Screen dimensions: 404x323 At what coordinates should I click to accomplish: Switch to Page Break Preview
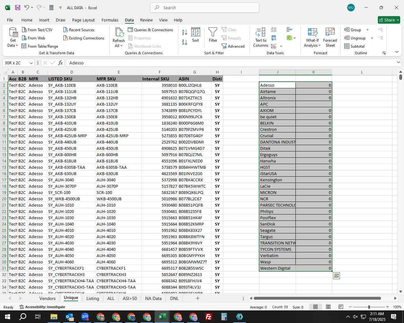coord(341,307)
